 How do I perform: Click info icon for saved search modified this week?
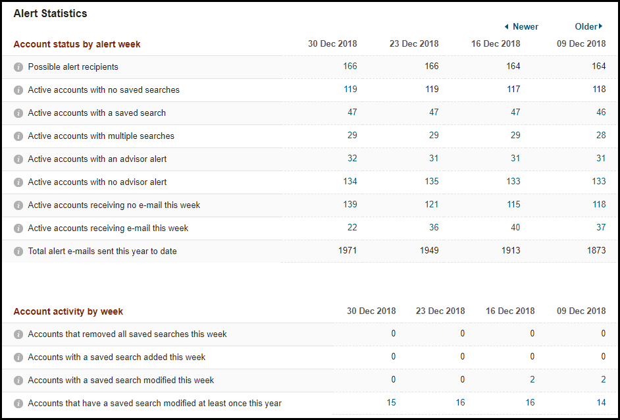point(18,381)
